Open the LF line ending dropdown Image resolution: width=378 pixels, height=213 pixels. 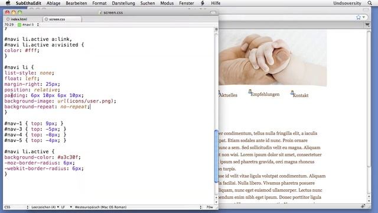67,207
